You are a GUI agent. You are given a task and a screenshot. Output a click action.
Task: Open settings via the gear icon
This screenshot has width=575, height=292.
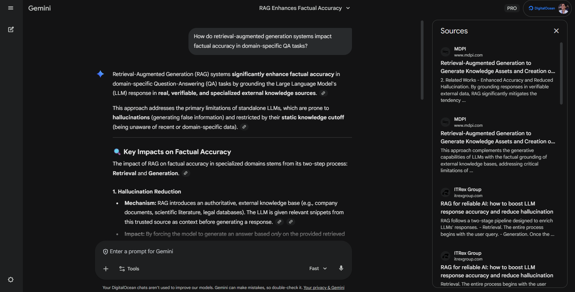coord(11,279)
